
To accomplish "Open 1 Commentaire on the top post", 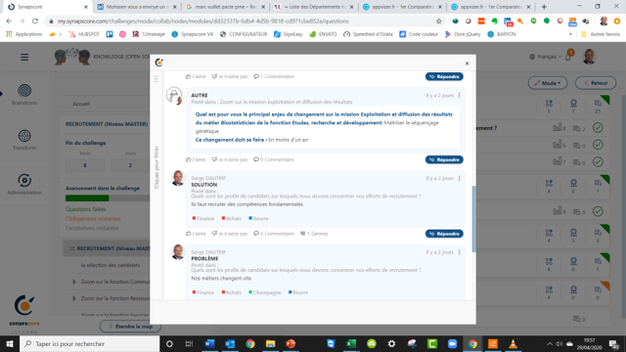I will 274,76.
